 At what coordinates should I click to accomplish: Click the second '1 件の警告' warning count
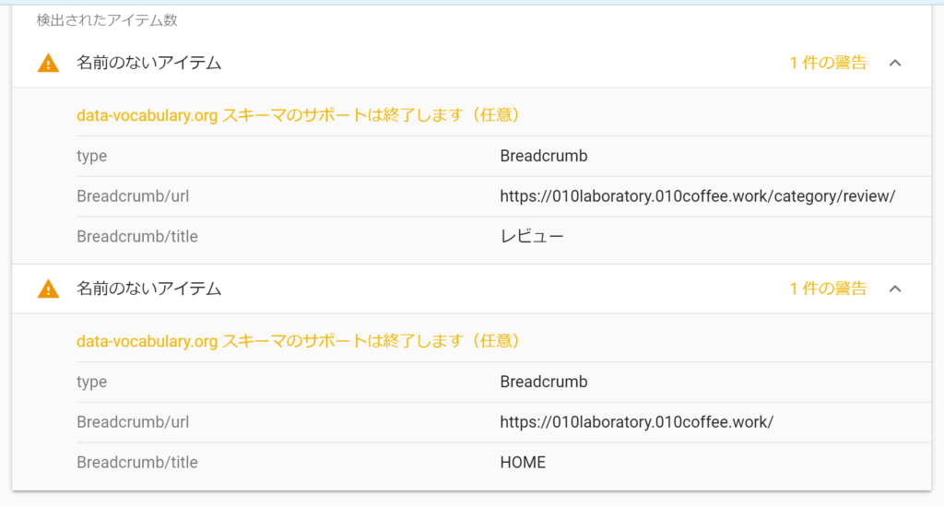click(x=827, y=289)
